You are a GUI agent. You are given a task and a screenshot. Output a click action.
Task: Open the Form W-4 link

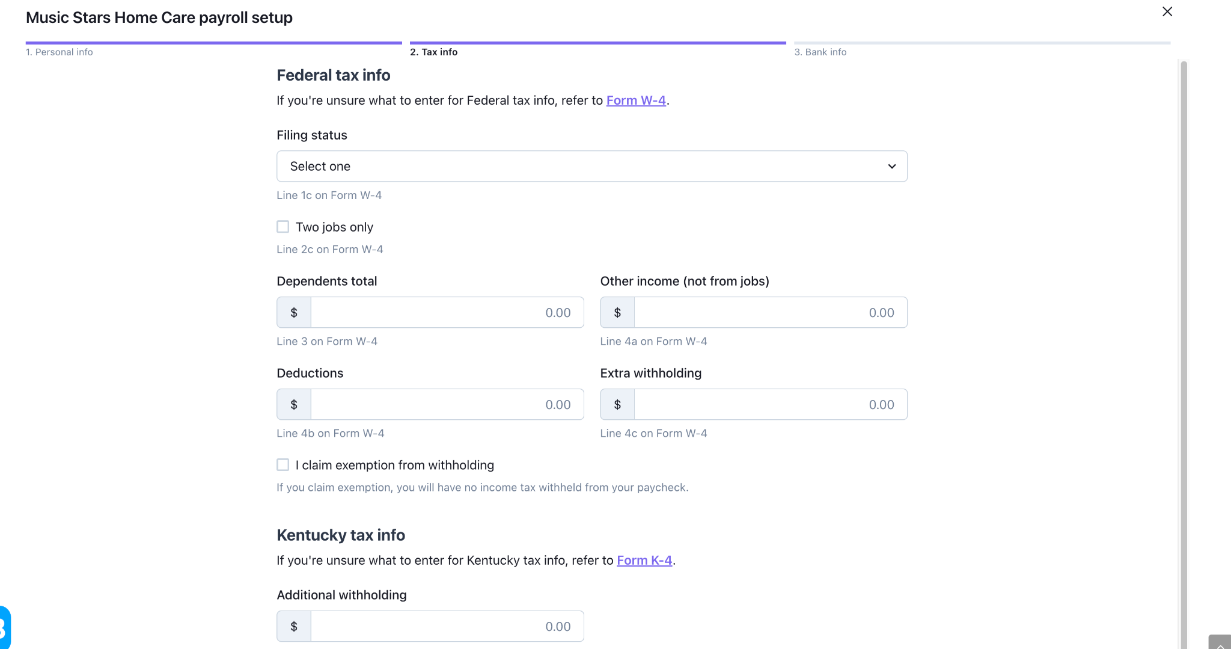(x=636, y=100)
